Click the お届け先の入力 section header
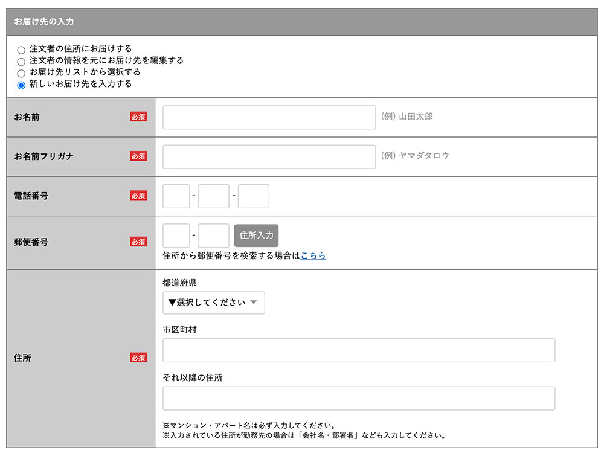This screenshot has height=456, width=604. point(302,22)
